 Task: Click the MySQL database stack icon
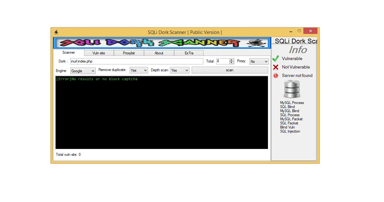[x=292, y=89]
